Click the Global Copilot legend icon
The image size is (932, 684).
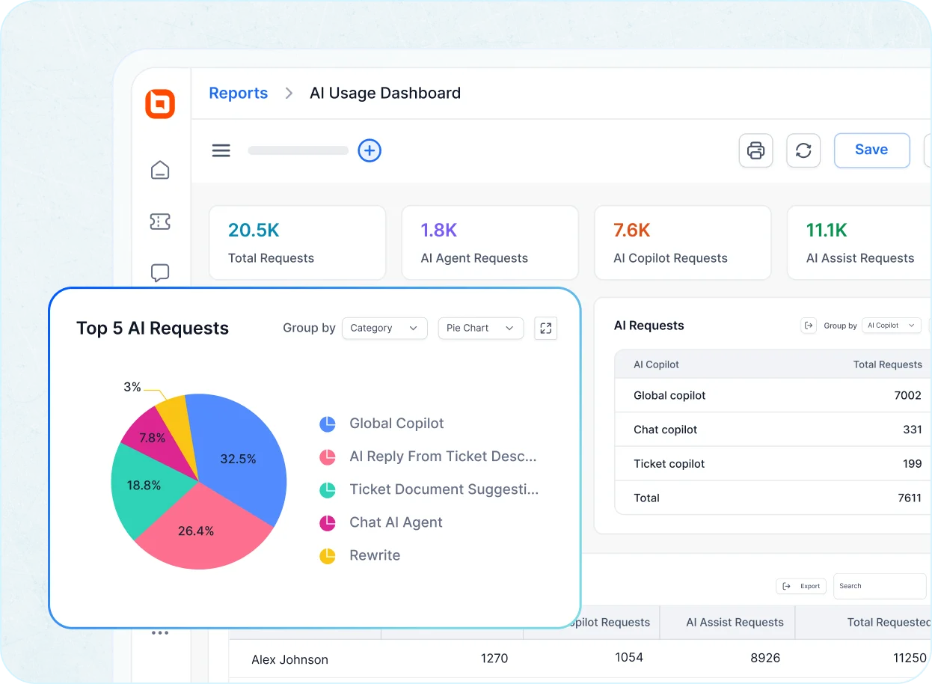point(328,424)
